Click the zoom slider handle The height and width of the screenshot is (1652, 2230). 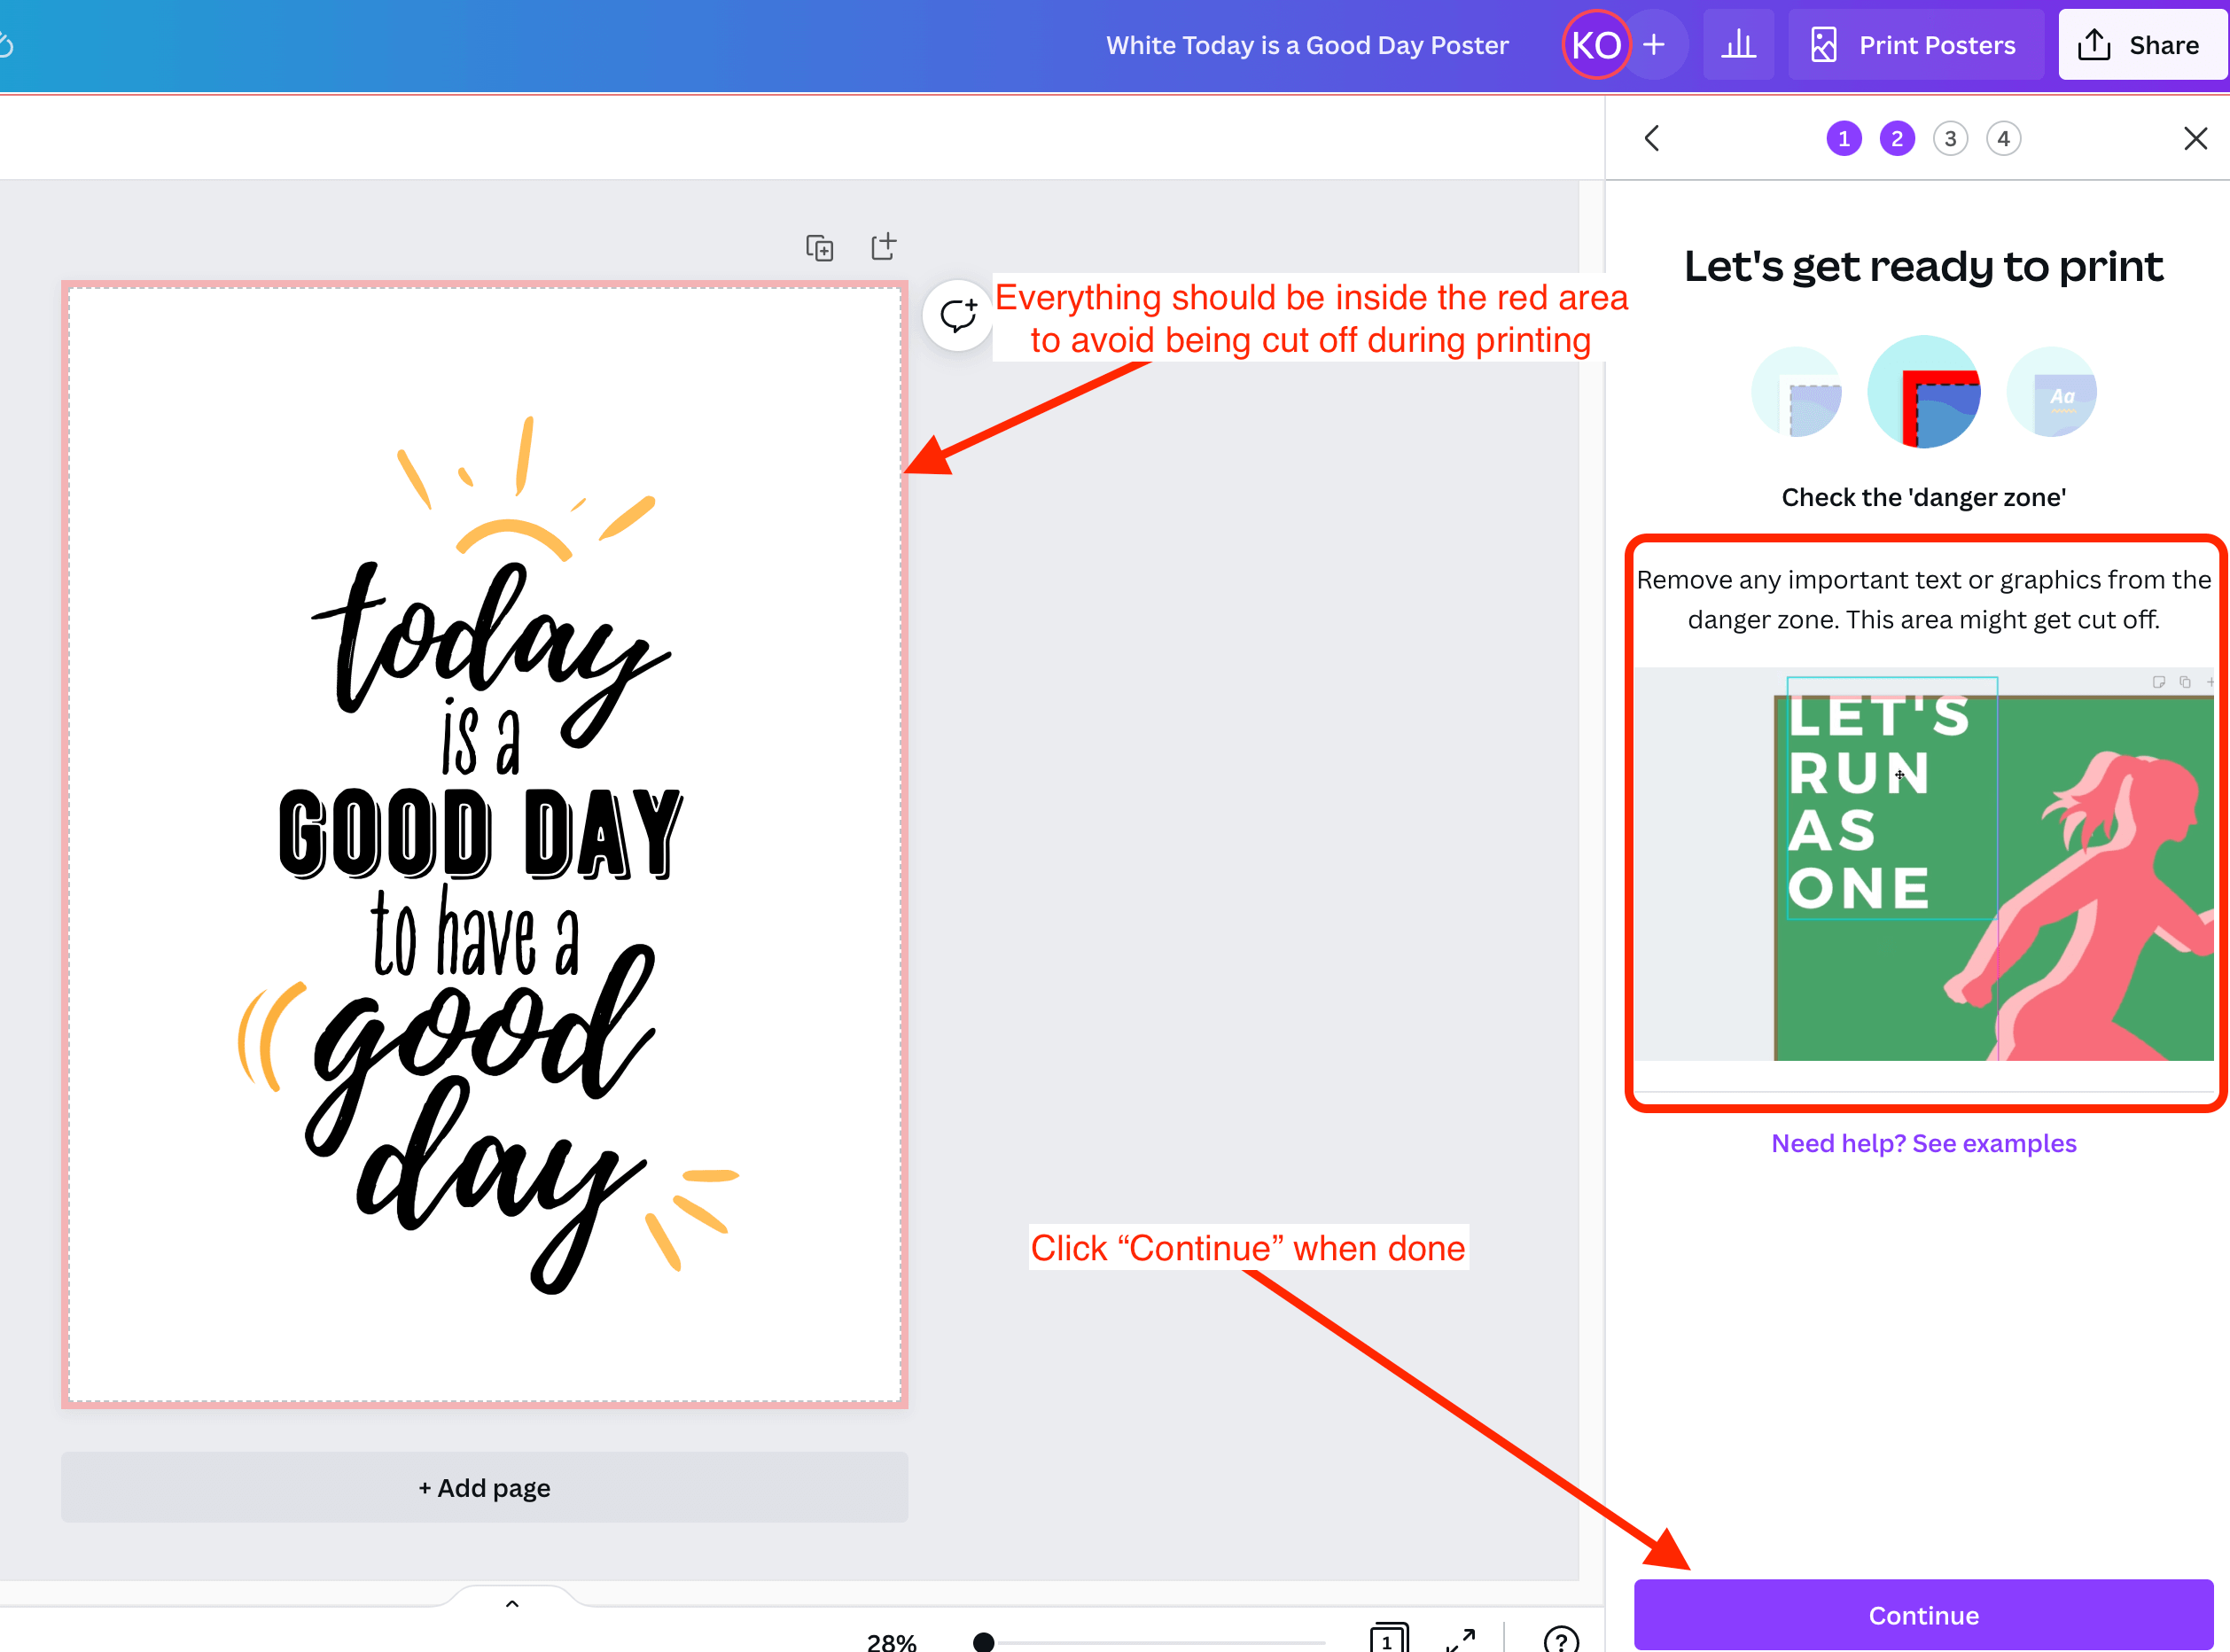click(x=983, y=1641)
